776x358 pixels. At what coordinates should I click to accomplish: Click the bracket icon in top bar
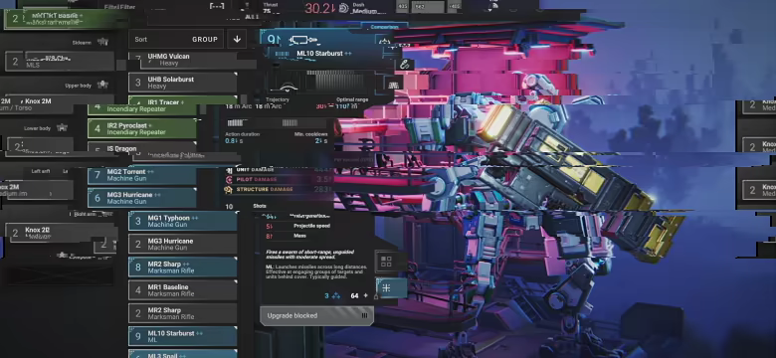pyautogui.click(x=217, y=6)
